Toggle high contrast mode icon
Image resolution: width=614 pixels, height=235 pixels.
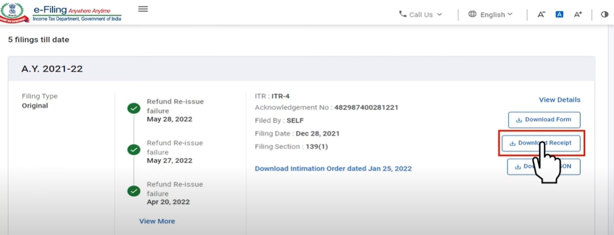coord(604,15)
